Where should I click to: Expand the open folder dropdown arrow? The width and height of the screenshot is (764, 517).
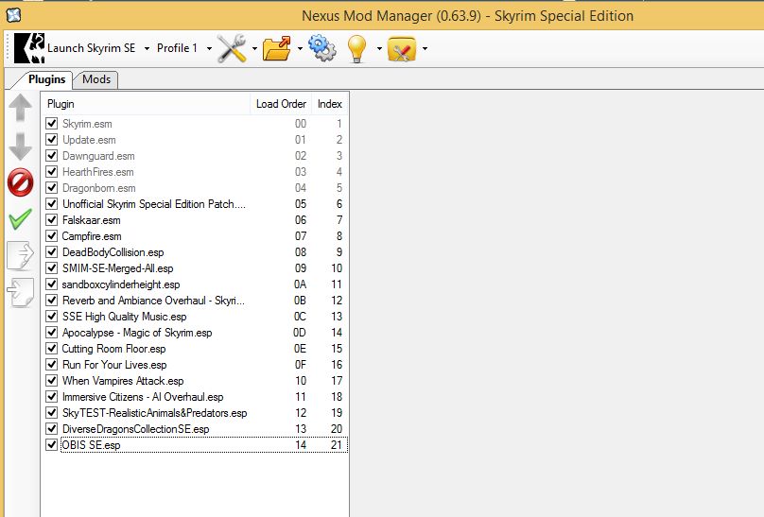pyautogui.click(x=300, y=49)
